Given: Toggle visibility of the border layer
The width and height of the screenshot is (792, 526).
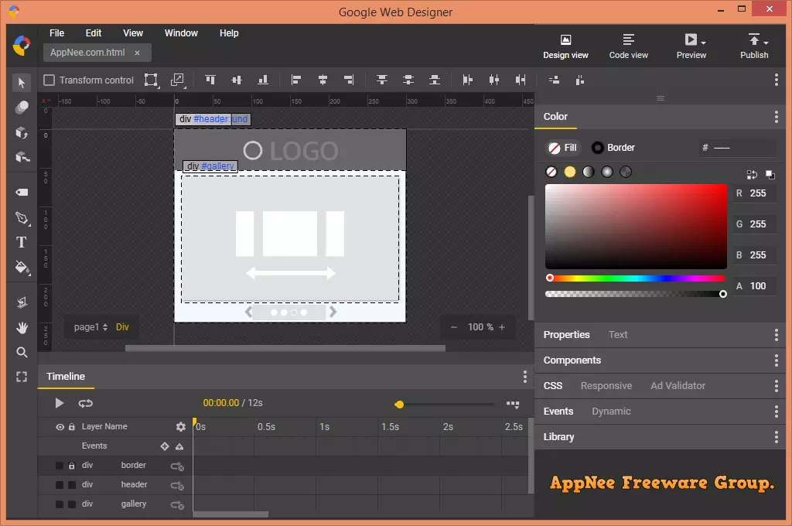Looking at the screenshot, I should click(59, 466).
